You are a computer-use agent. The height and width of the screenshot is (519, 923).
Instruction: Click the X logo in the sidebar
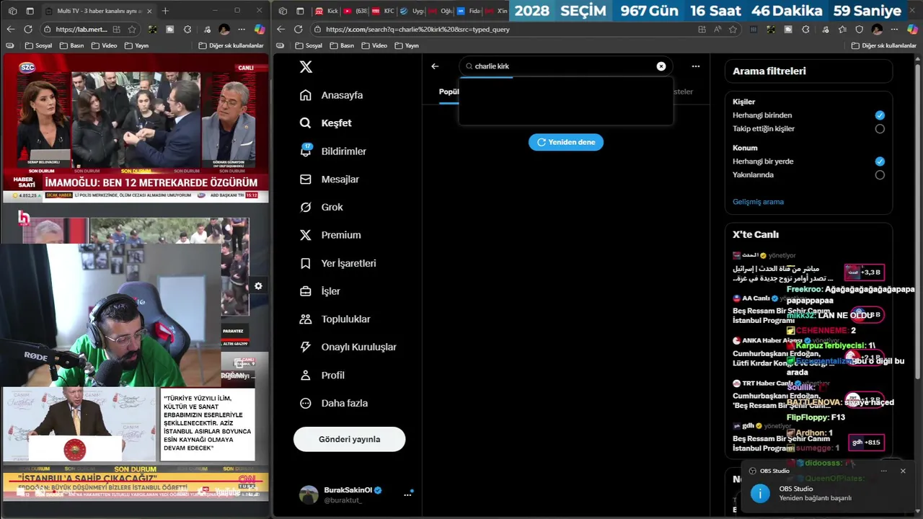[306, 66]
